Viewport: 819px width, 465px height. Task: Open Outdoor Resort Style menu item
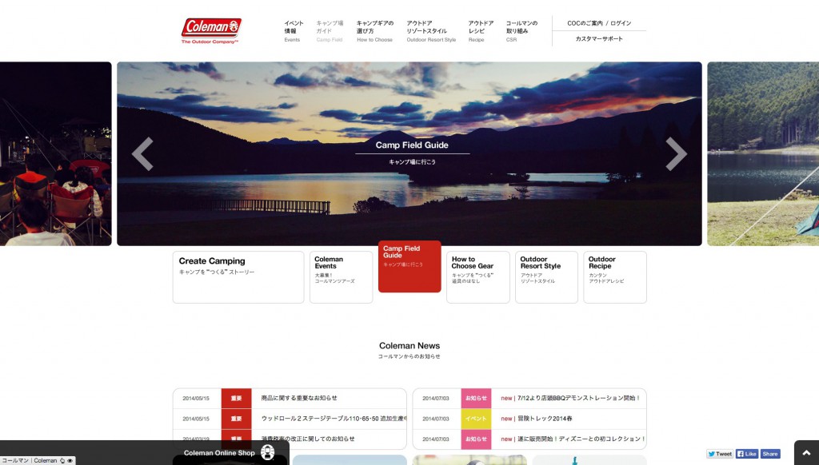431,31
